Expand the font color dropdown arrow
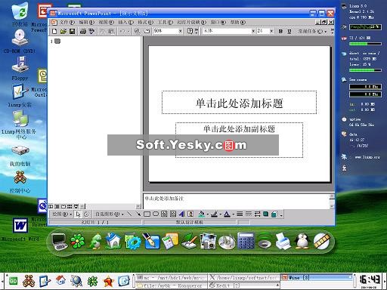The width and height of the screenshot is (387, 290). pyautogui.click(x=234, y=214)
